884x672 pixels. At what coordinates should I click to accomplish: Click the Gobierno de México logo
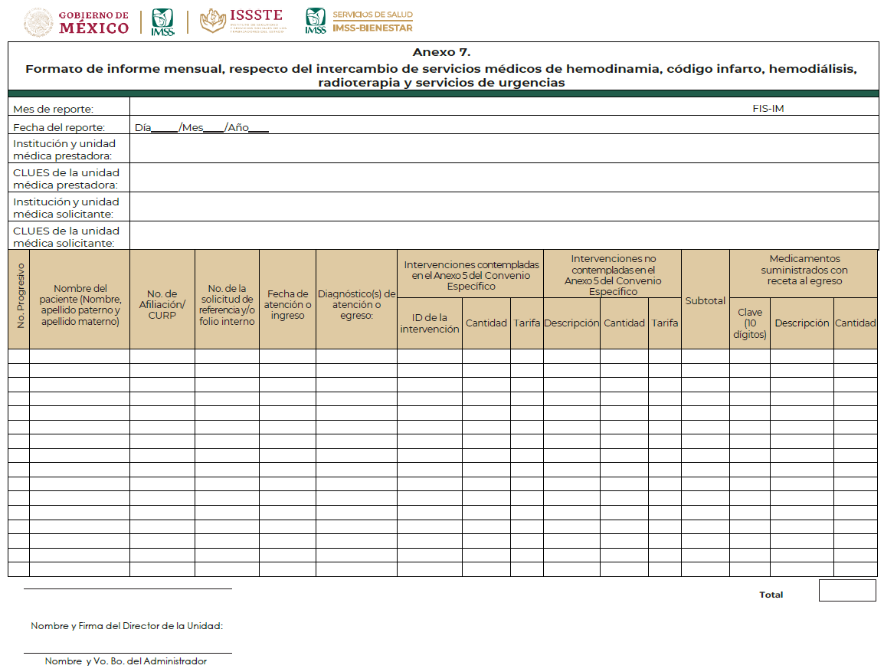click(77, 21)
